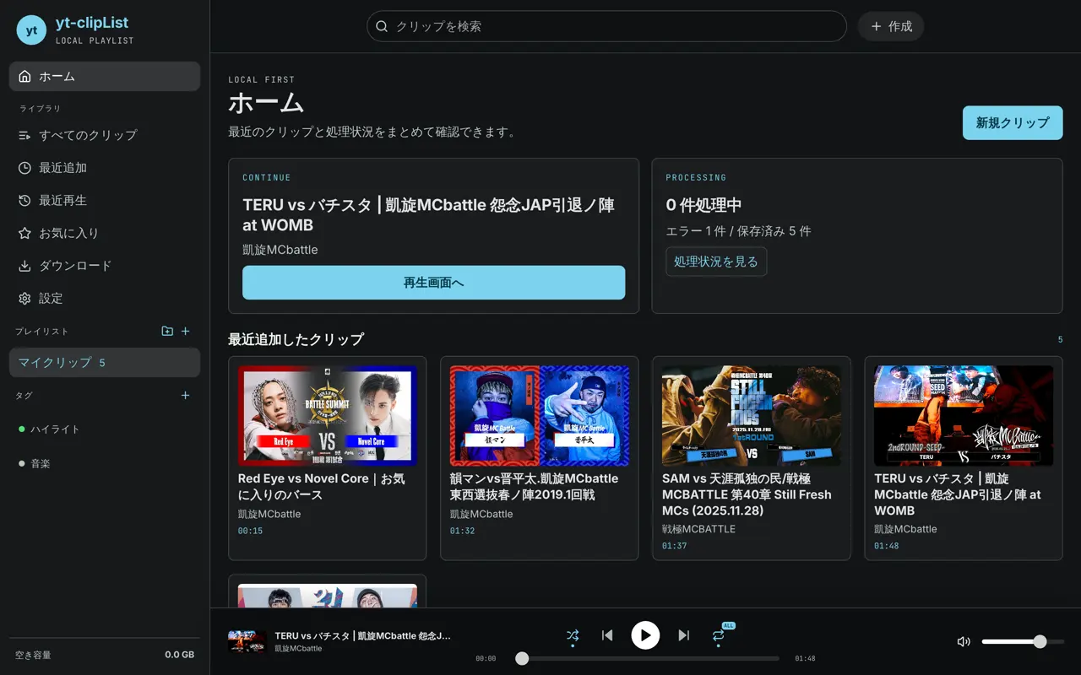This screenshot has width=1081, height=675.
Task: Adjust the volume slider
Action: [1023, 641]
